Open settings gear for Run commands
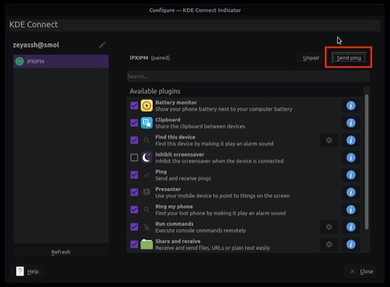Viewport: 390px width, 287px height. click(329, 227)
